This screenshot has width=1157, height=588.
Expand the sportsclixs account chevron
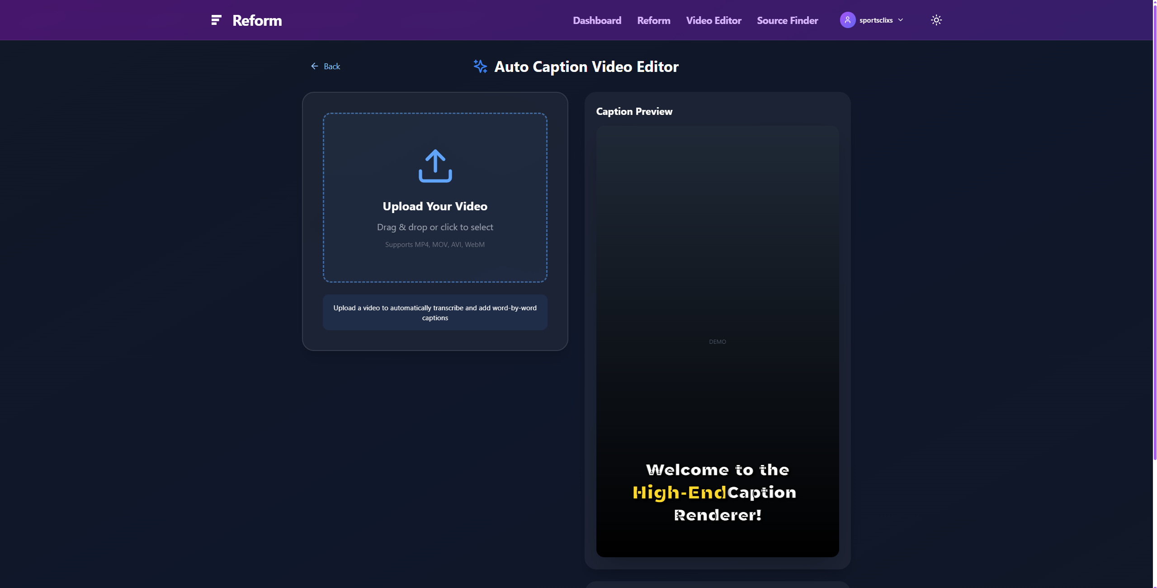pos(901,20)
